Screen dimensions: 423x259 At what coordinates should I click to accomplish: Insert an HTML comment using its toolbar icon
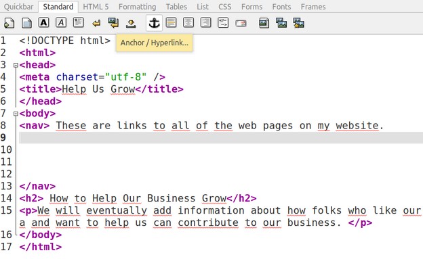point(223,22)
